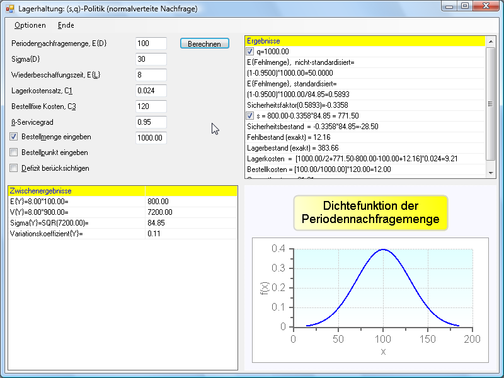
Task: Select the Sigma{Y} row in Zwischenergebnisse
Action: click(76, 223)
